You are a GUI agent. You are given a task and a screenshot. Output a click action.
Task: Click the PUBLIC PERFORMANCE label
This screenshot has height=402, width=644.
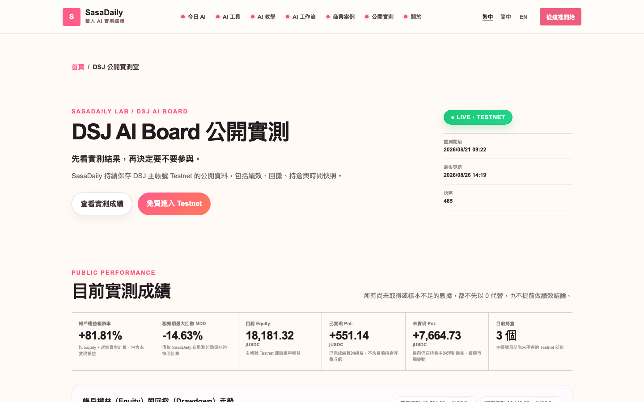(x=114, y=273)
